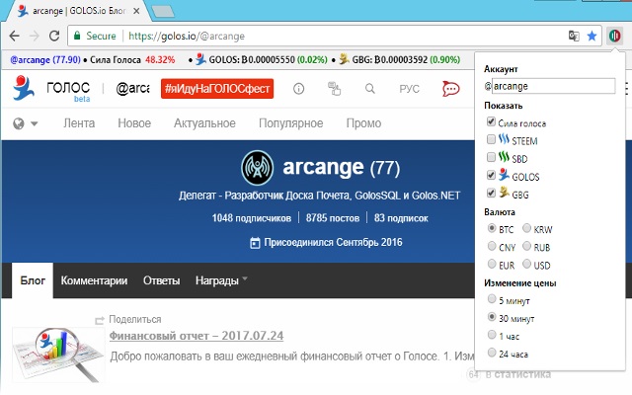Click the chat bubbles icon next to info
This screenshot has height=395, width=632.
click(x=334, y=88)
